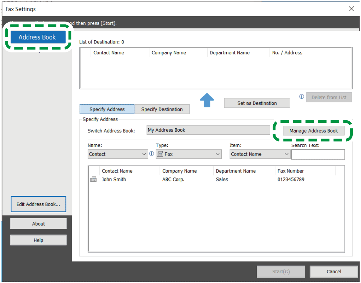This screenshot has width=361, height=283.
Task: Open the Item dropdown showing Contact Name
Action: 260,154
